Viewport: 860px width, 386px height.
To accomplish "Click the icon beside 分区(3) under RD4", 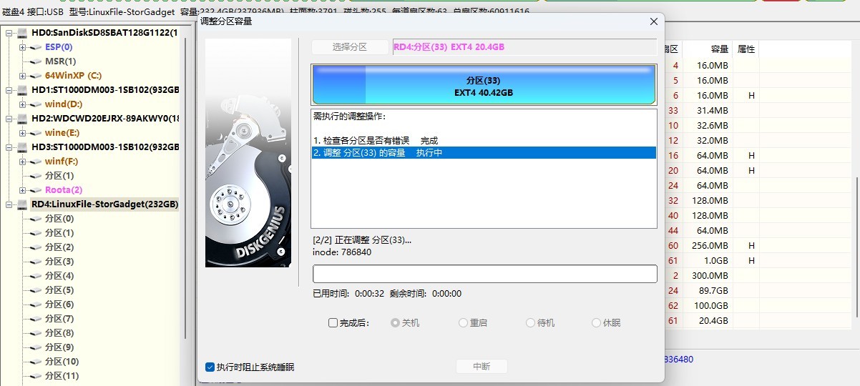I will pos(36,262).
